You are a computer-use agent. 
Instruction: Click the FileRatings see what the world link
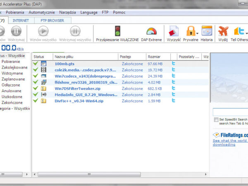coord(230,141)
